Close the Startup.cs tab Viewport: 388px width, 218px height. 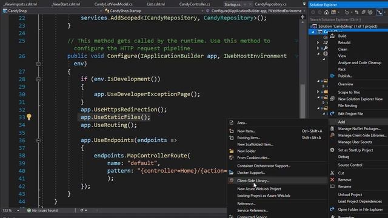click(250, 4)
